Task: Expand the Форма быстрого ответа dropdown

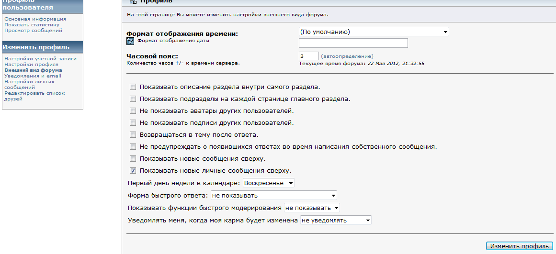Action: pyautogui.click(x=273, y=195)
